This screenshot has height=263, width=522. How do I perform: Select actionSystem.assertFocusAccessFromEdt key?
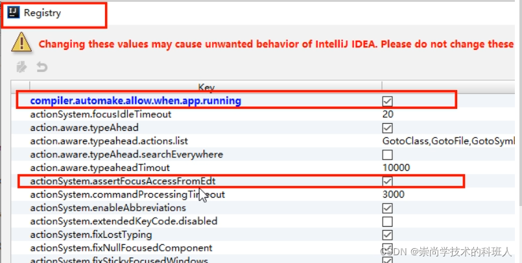[123, 181]
